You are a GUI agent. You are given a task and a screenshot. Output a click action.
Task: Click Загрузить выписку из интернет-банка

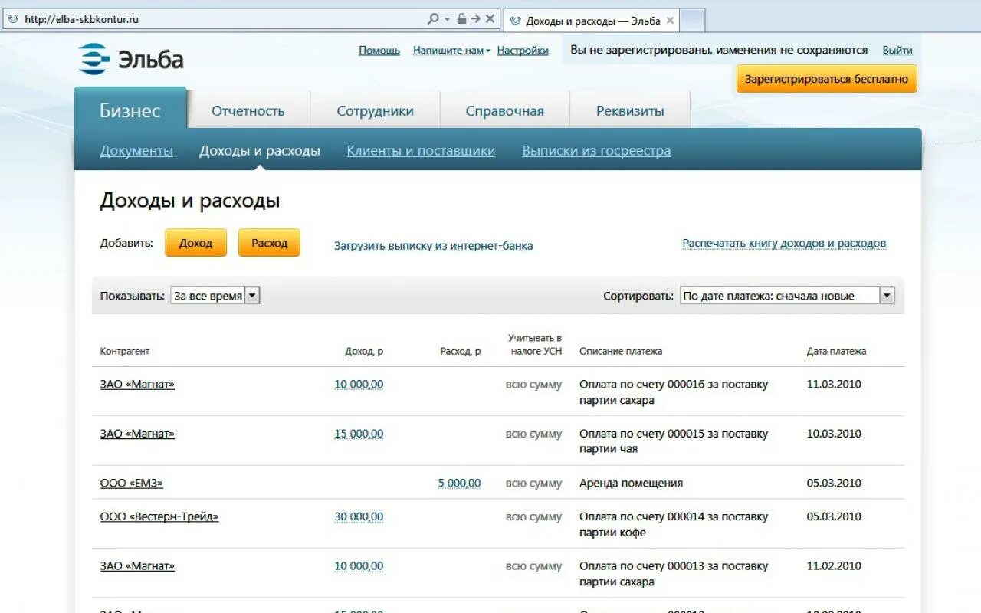tap(433, 246)
